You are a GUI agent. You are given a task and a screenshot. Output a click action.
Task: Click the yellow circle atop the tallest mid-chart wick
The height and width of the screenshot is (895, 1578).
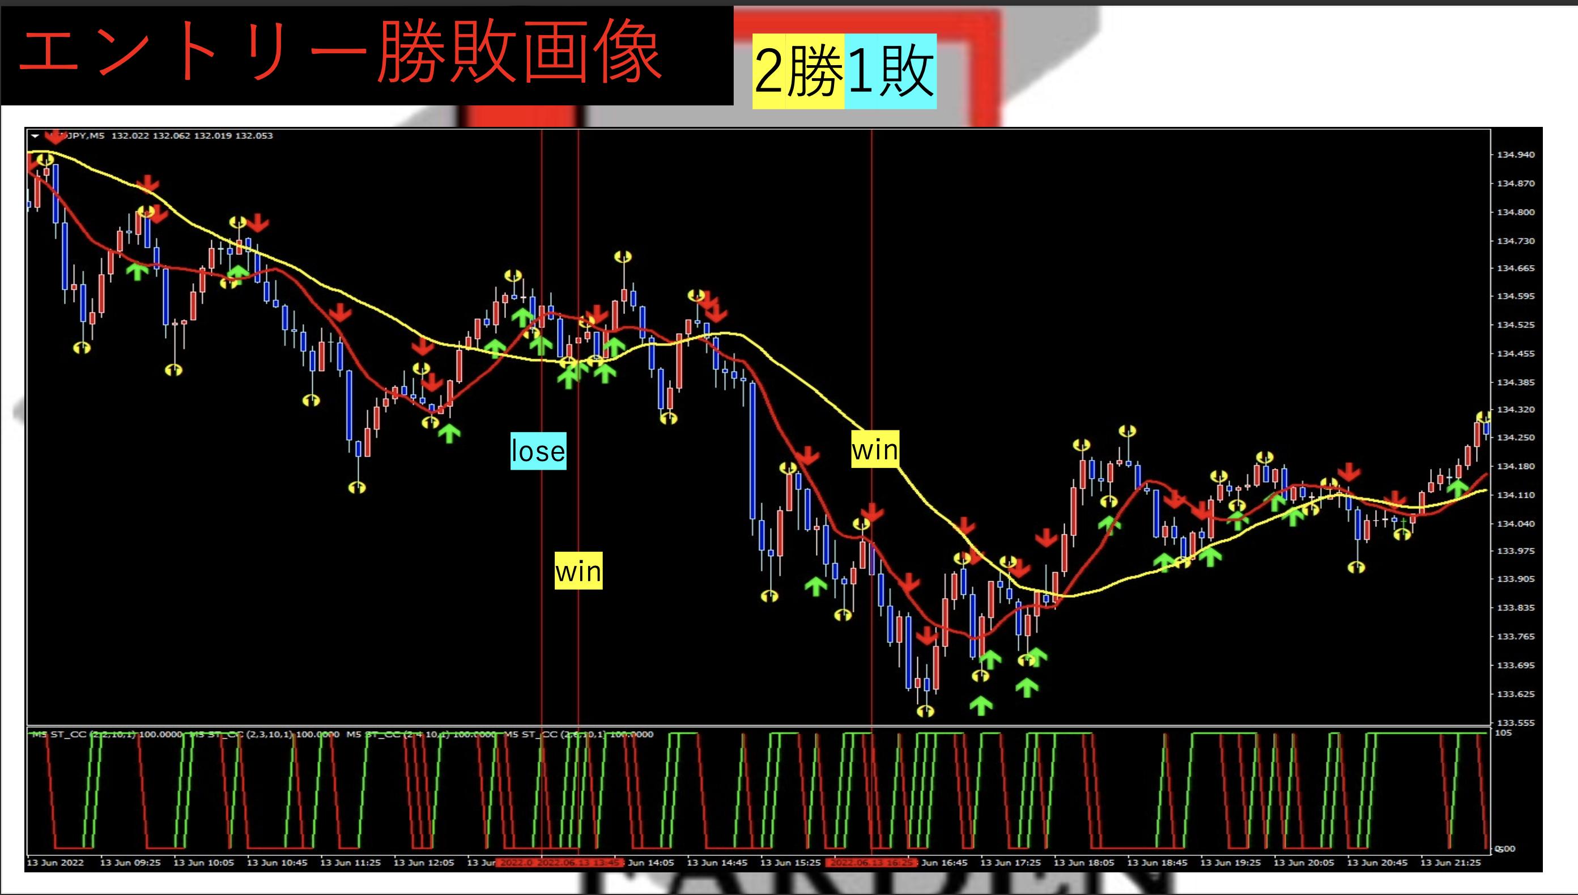(623, 257)
